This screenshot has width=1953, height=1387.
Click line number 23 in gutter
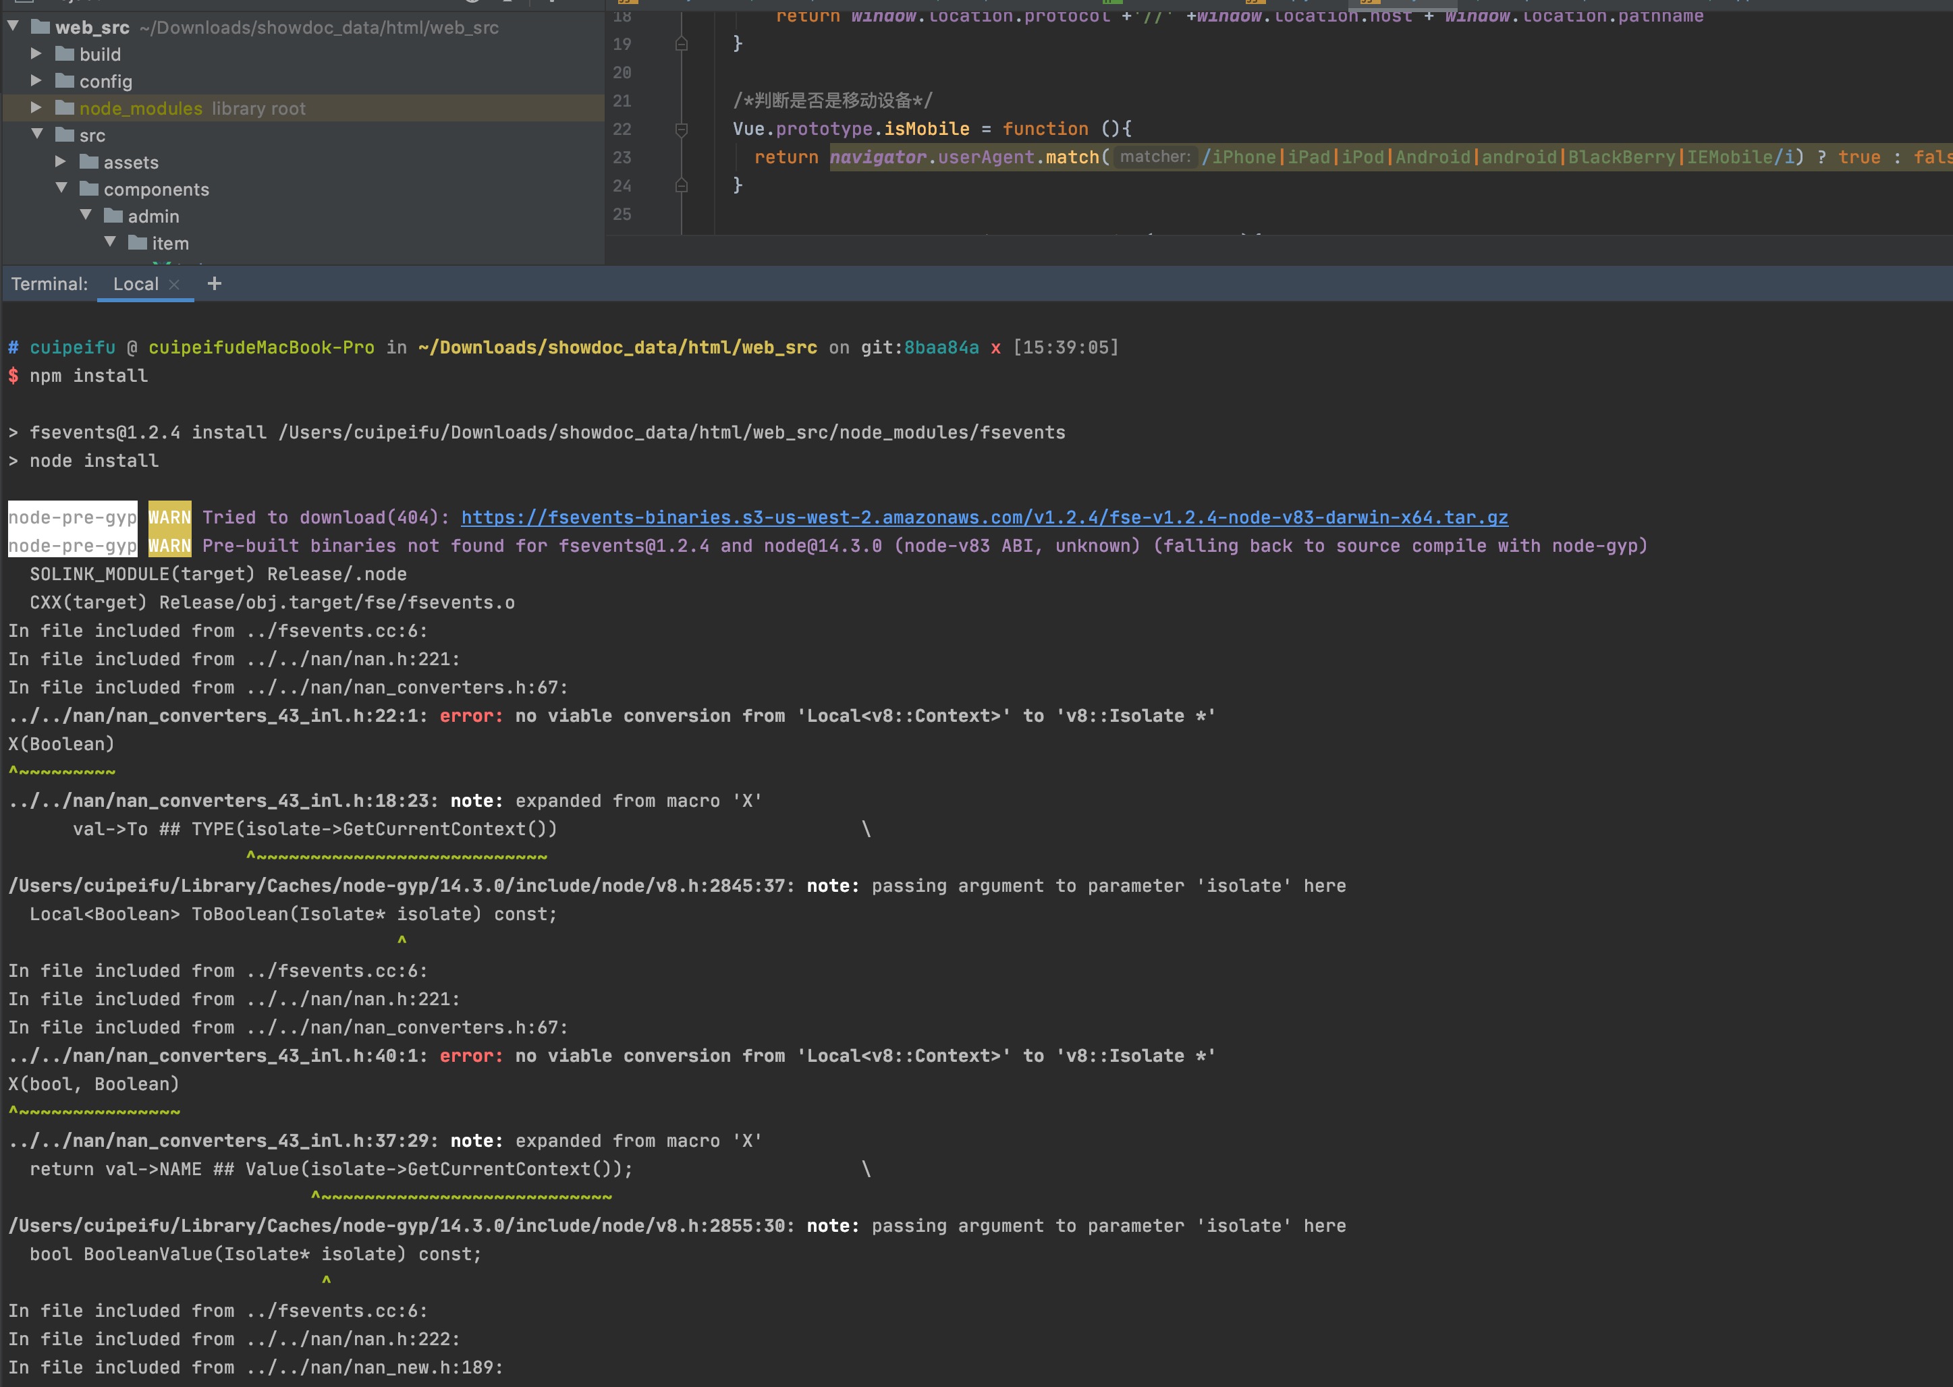click(622, 157)
